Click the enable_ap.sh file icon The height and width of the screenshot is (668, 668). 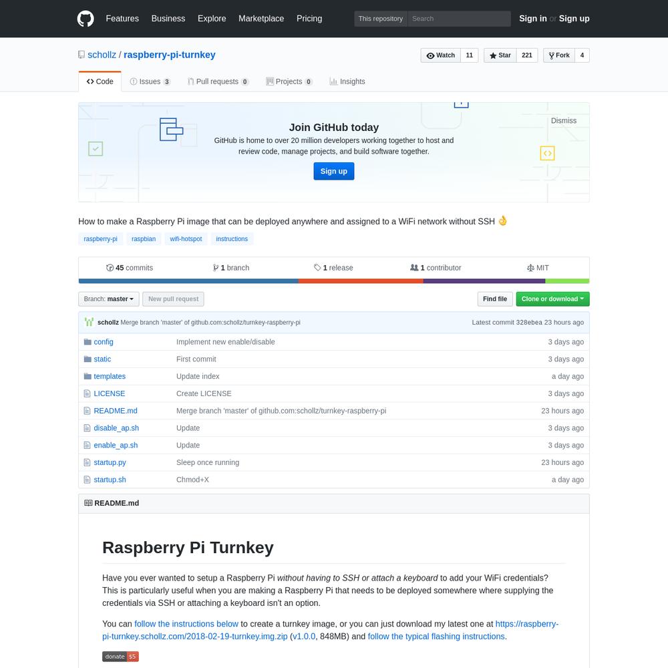click(x=87, y=445)
